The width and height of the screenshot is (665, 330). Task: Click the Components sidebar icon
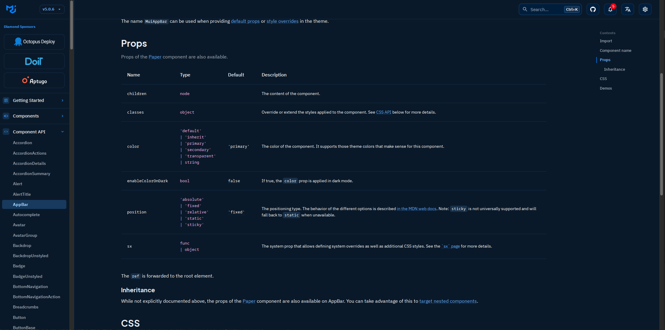coord(6,116)
